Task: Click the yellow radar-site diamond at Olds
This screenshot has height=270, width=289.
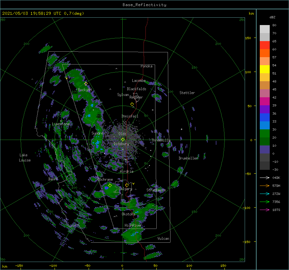Action: tap(123, 140)
